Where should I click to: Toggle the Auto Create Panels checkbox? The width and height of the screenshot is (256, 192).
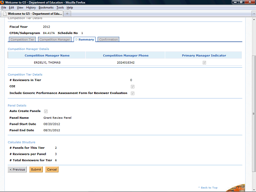(46, 111)
